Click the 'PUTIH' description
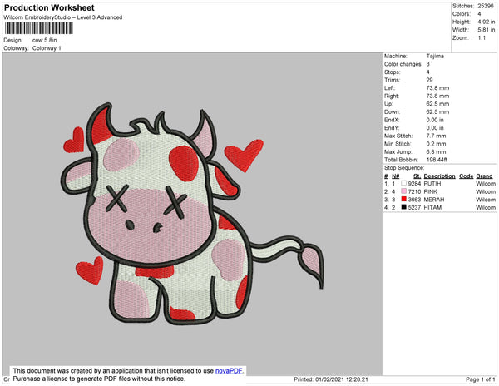 (x=432, y=184)
